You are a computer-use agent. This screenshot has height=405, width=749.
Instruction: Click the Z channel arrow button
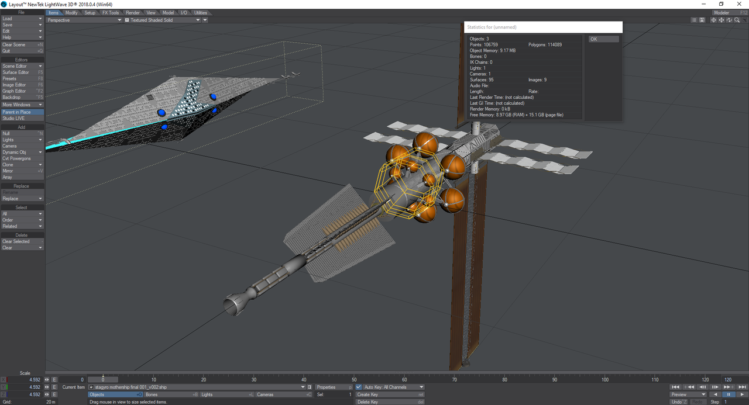click(47, 394)
